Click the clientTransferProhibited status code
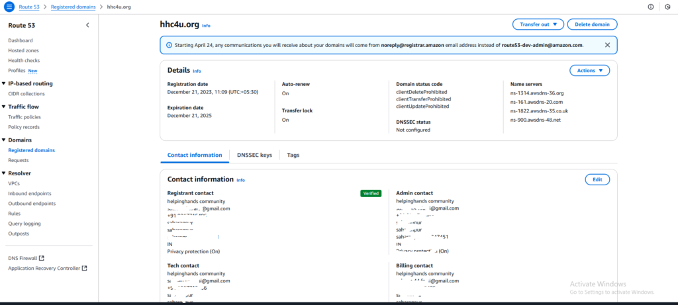 424,99
